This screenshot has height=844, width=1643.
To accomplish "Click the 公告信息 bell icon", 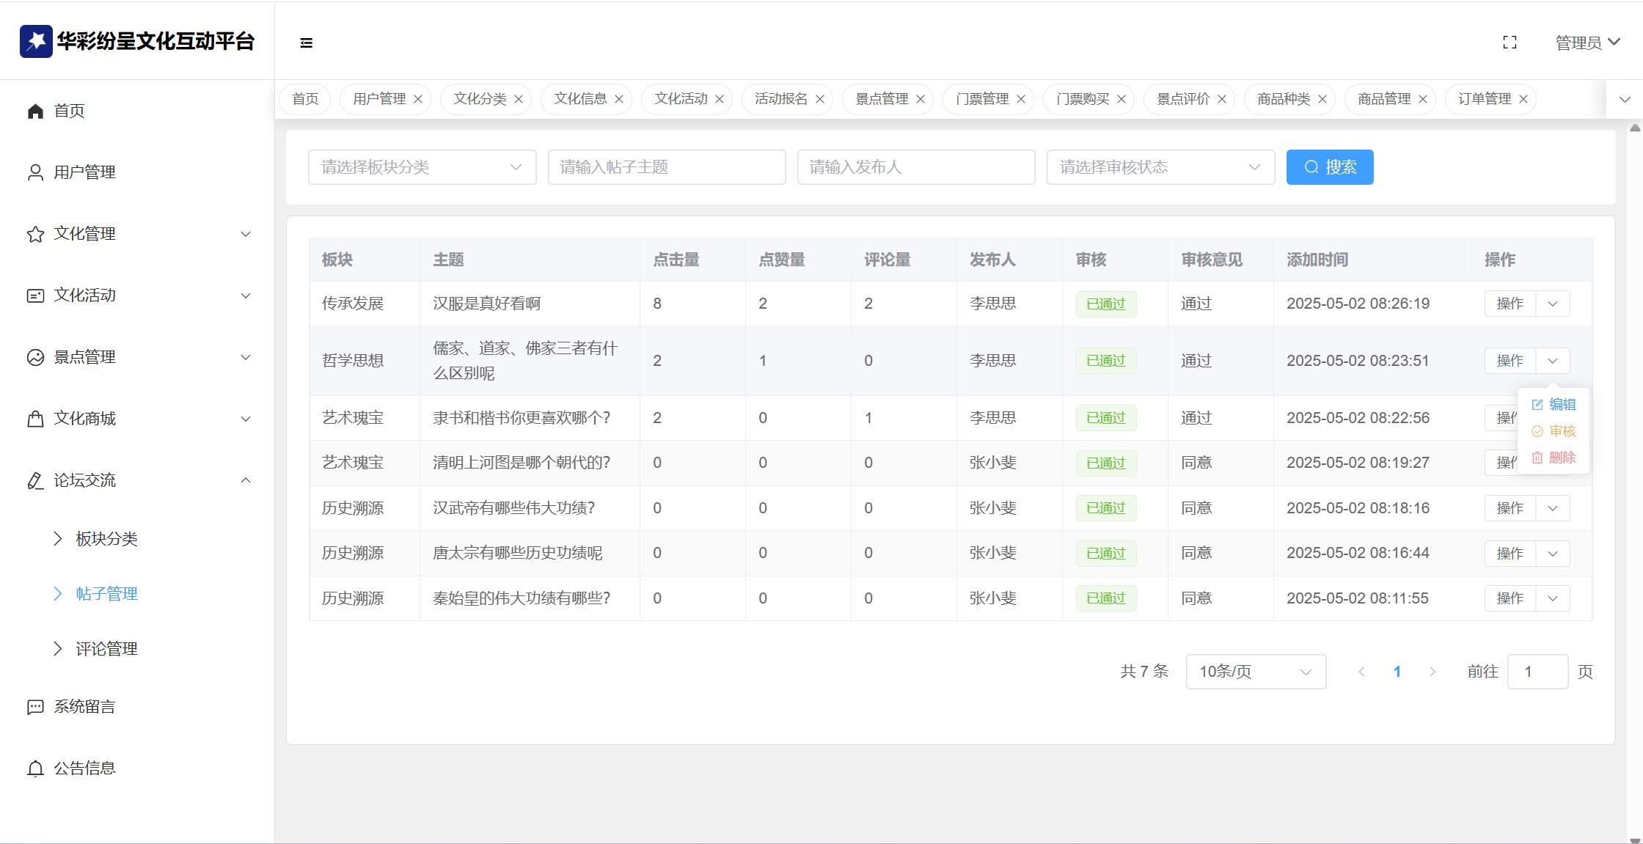I will [35, 768].
